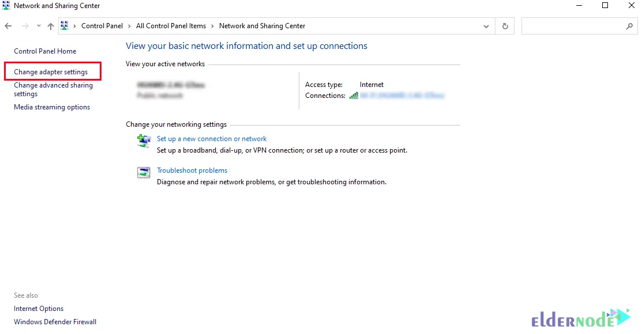Expand the breadcrumb arrow after Control Panel
This screenshot has width=642, height=334.
coord(128,25)
